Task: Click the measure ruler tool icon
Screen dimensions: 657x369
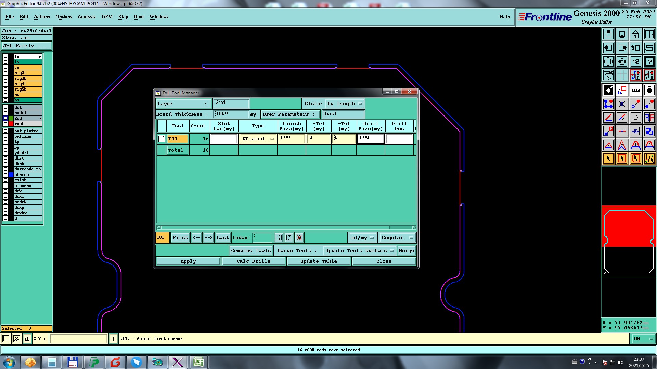Action: (x=635, y=90)
